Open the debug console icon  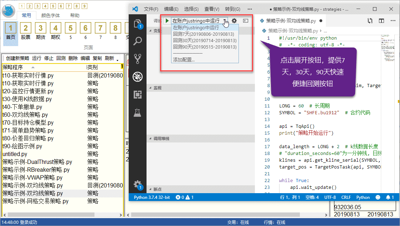246,21
